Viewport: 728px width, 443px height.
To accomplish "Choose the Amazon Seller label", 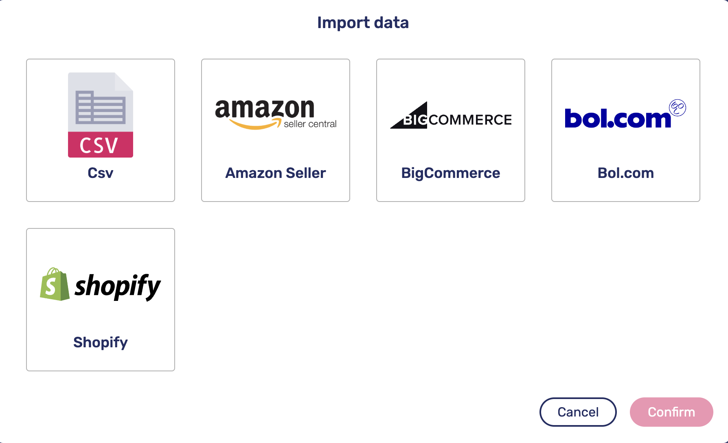I will coord(276,173).
